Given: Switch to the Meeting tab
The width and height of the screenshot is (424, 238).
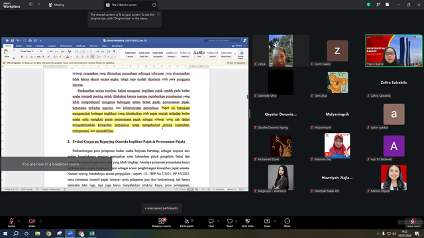Looking at the screenshot, I should pos(56,5).
